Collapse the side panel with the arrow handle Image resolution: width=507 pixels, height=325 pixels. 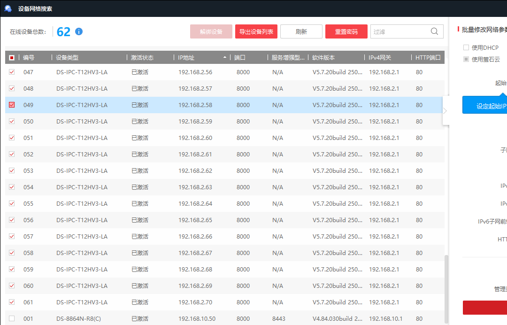pos(445,111)
